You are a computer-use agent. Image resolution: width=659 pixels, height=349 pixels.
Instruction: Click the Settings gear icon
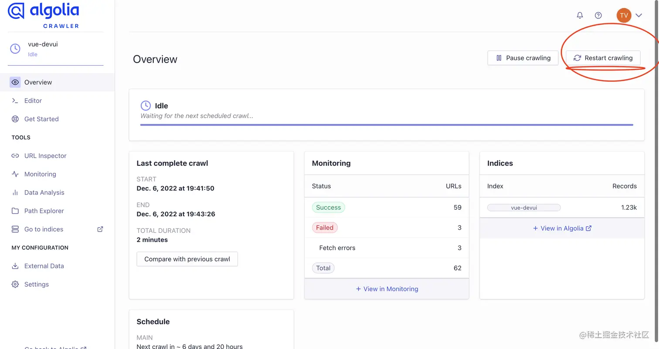click(15, 284)
